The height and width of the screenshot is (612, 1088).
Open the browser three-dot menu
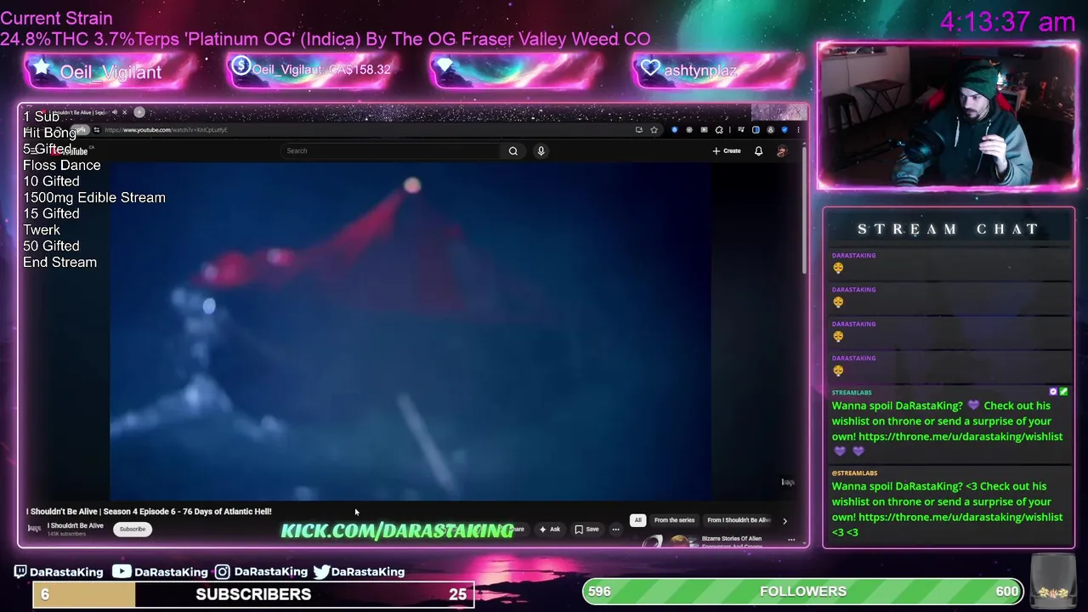pyautogui.click(x=798, y=130)
